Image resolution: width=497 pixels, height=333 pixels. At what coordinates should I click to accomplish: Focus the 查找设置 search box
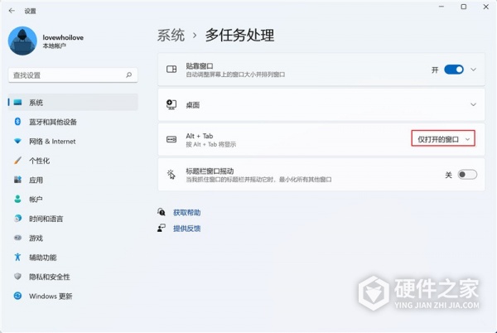point(73,75)
